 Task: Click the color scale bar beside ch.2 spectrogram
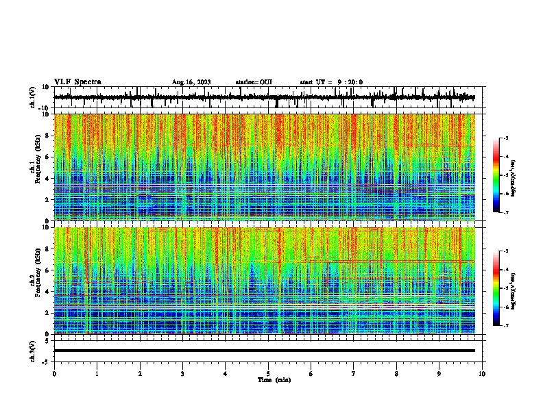tap(496, 288)
